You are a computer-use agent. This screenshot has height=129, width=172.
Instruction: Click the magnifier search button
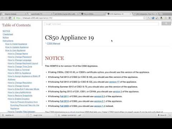tap(166, 24)
